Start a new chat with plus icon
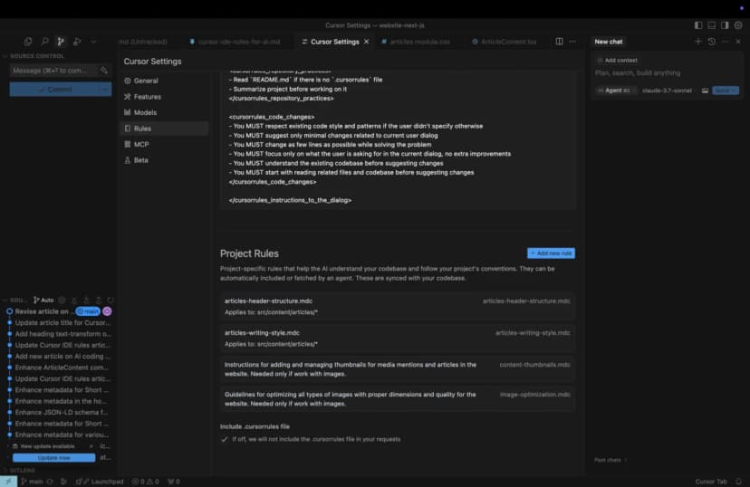This screenshot has height=487, width=750. 697,42
